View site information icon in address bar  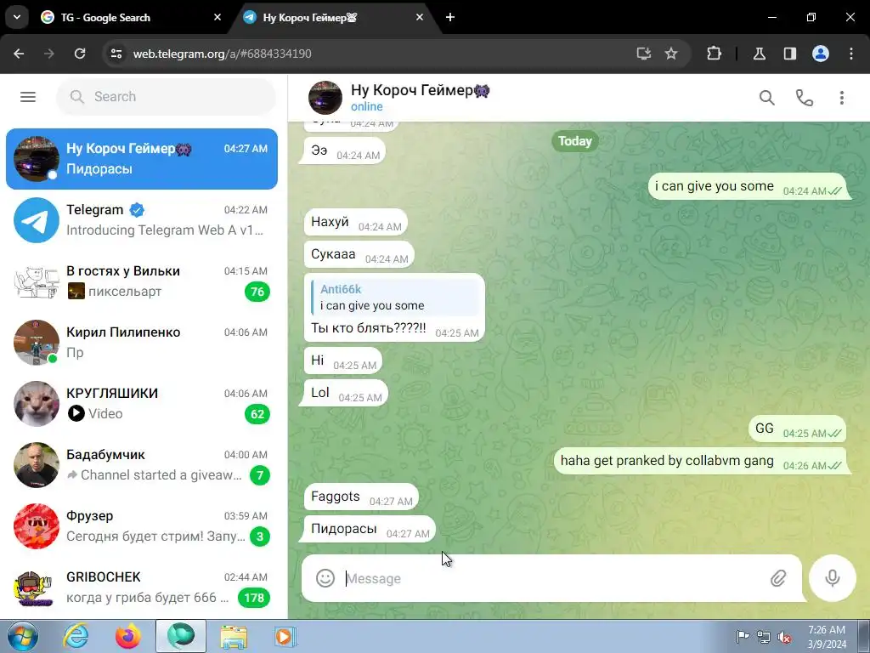(x=116, y=54)
